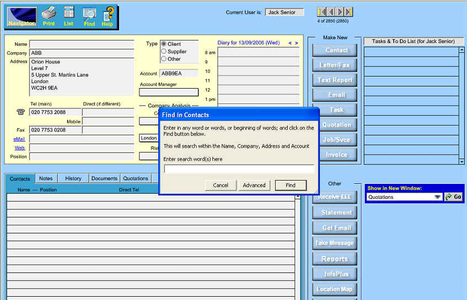Make a new Contact

point(335,50)
